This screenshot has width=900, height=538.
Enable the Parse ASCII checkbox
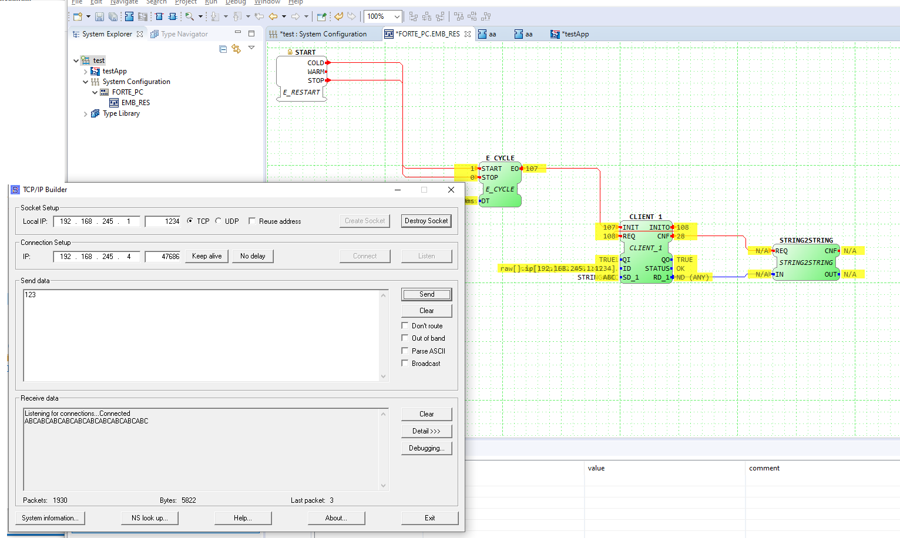405,351
